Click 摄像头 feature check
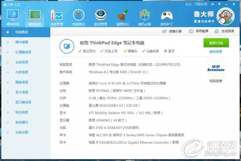Image resolution: width=241 pixels, height=161 pixels. point(130,51)
